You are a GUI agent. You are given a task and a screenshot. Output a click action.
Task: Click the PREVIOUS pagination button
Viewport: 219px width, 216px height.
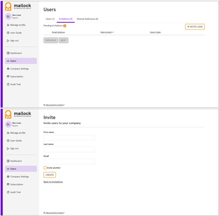click(51, 41)
